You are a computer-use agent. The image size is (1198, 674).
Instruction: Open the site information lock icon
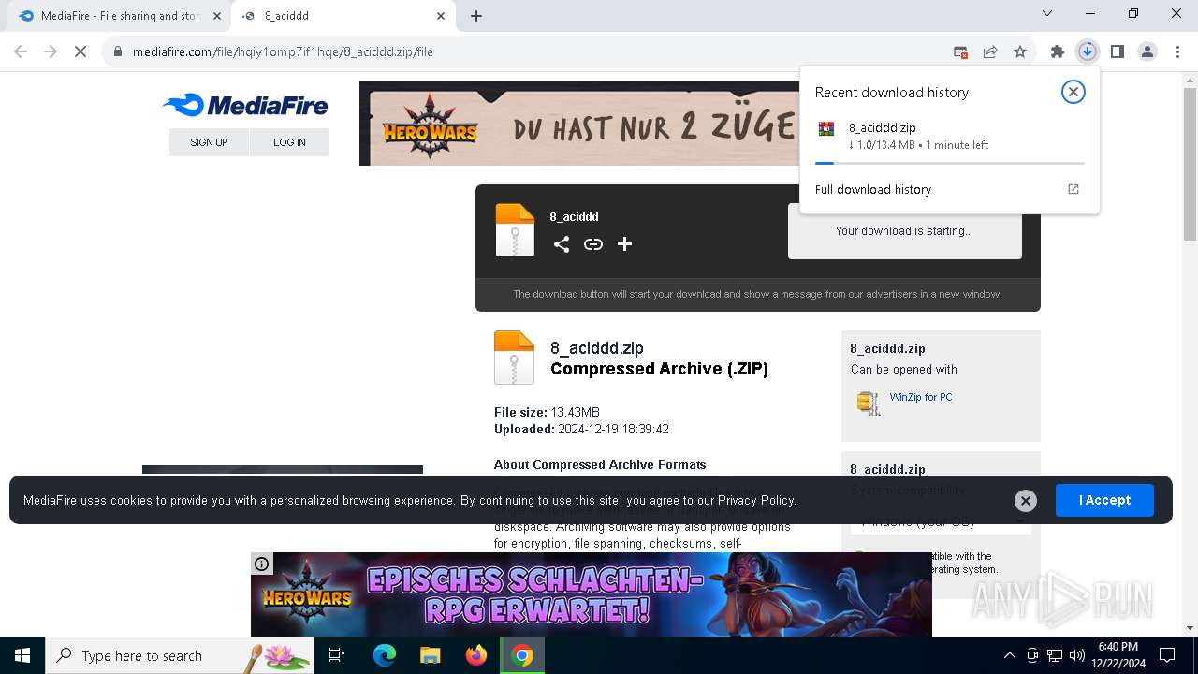pyautogui.click(x=118, y=51)
